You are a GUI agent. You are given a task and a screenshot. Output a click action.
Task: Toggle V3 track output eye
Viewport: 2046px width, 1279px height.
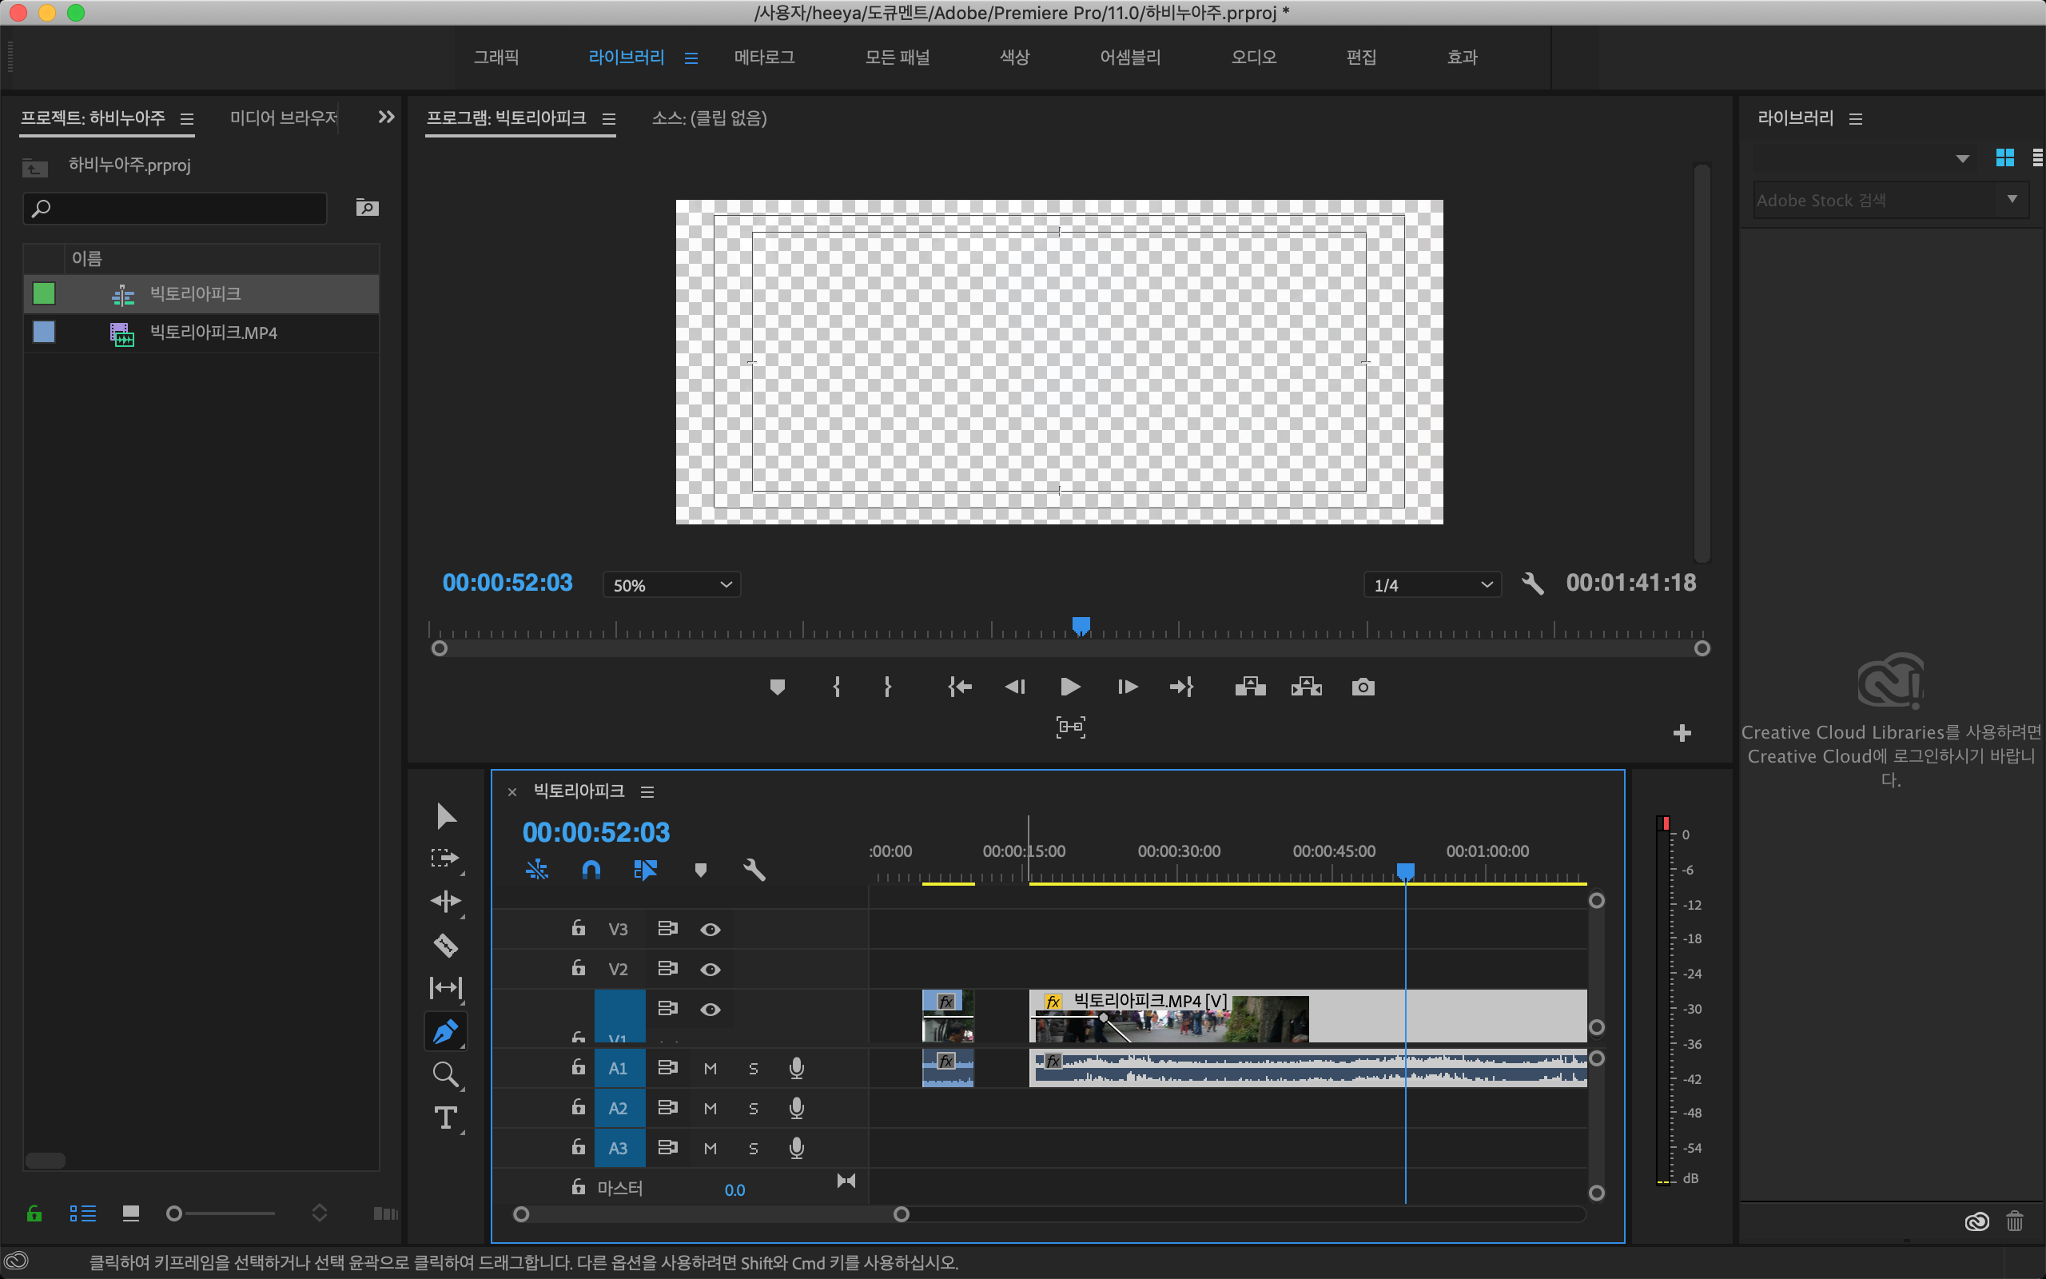[711, 930]
